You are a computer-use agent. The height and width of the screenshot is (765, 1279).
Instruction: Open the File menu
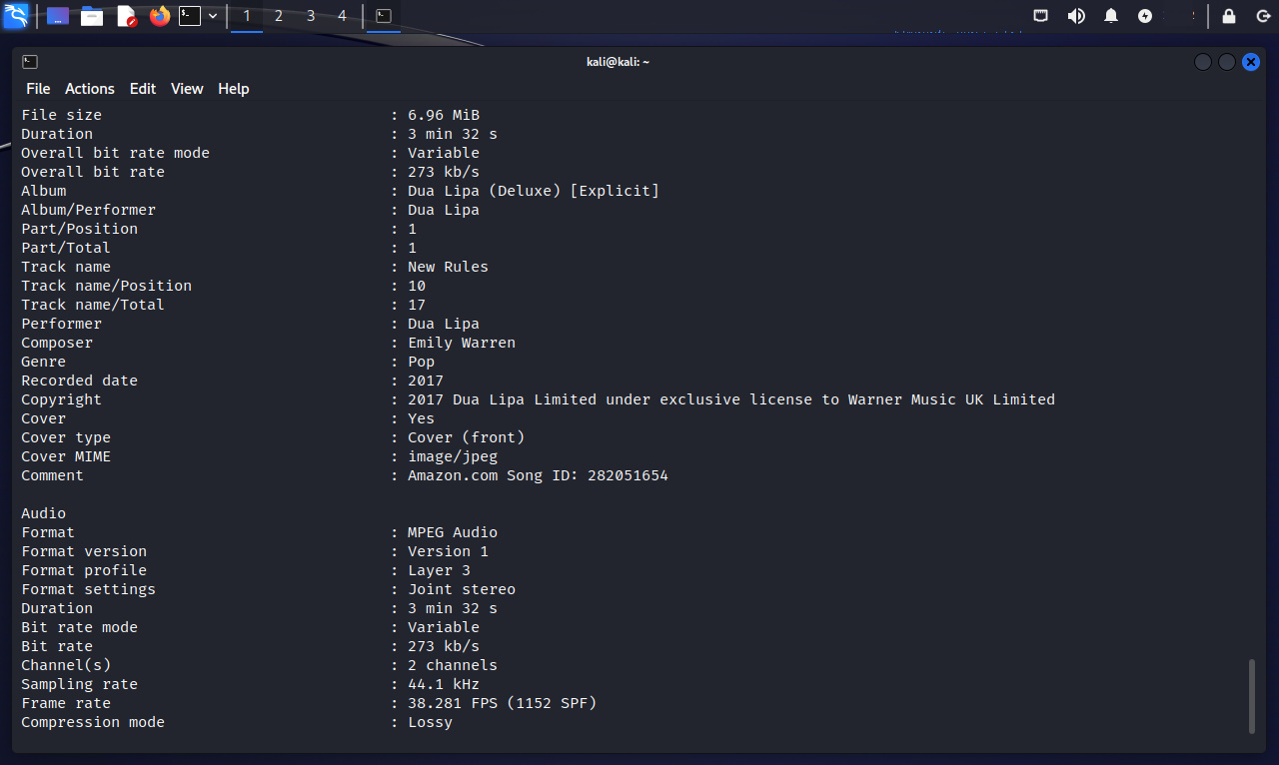pos(38,89)
